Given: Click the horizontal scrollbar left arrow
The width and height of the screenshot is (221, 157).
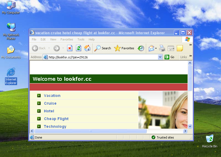Looking at the screenshot, I should [32, 131].
